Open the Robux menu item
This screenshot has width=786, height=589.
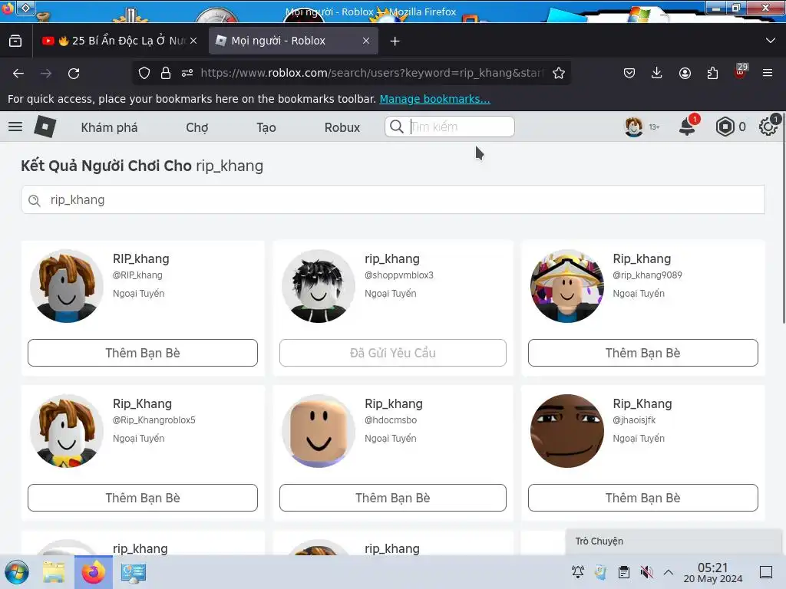342,128
